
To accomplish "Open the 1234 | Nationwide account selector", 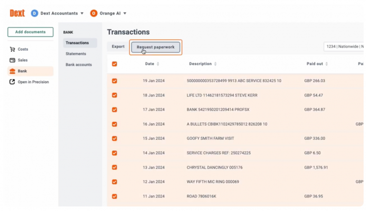I will tap(344, 46).
